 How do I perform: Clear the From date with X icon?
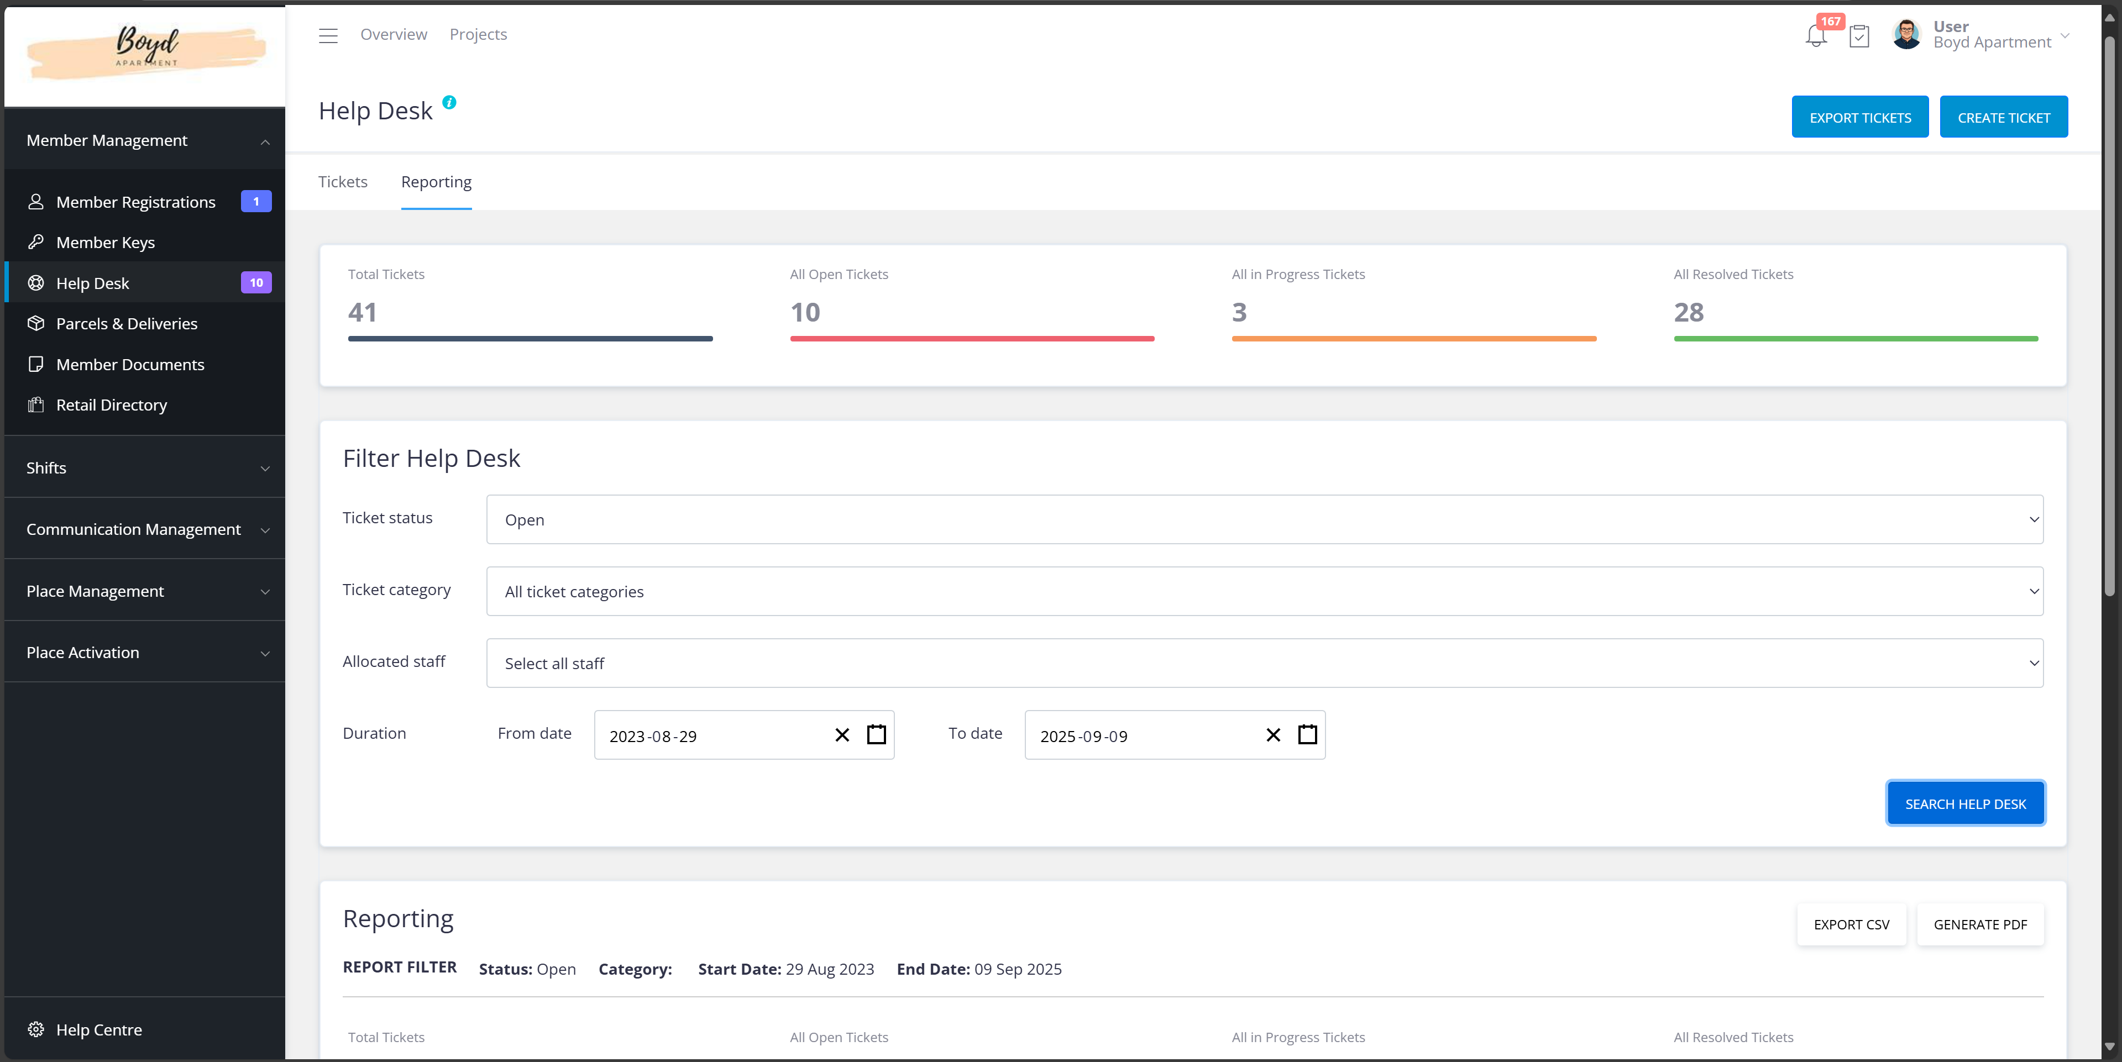(842, 734)
